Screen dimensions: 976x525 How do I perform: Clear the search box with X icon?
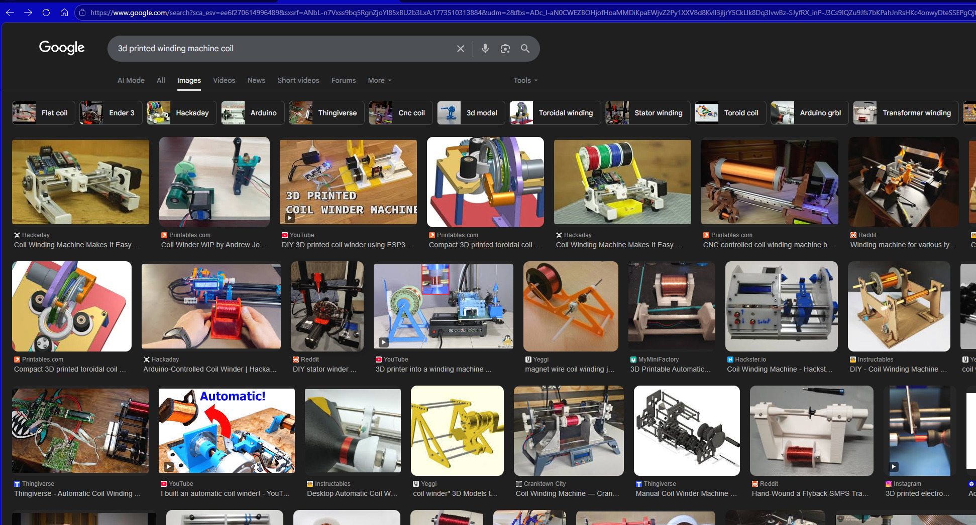[x=460, y=49]
